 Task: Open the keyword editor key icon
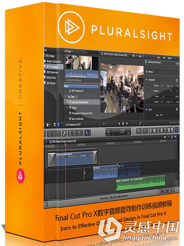coord(64,134)
